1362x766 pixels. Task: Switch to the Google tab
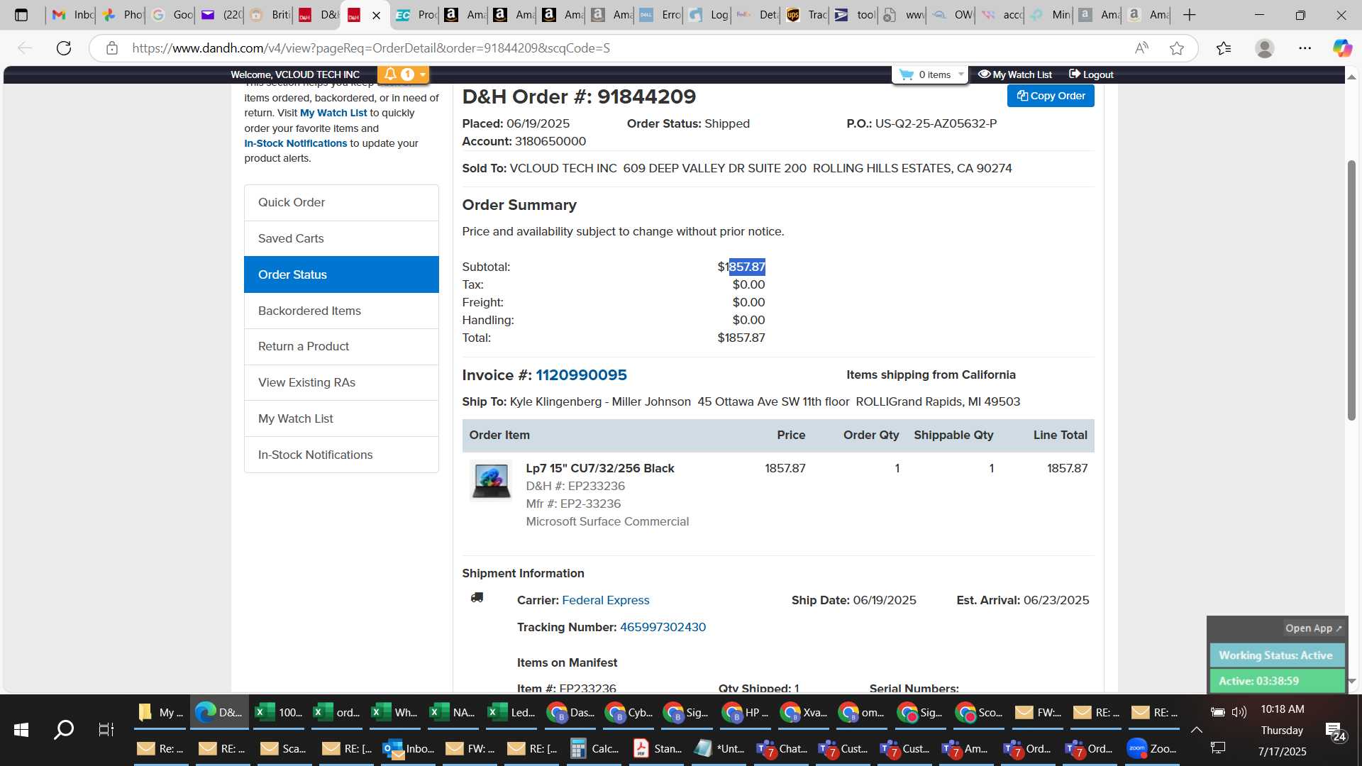tap(171, 15)
